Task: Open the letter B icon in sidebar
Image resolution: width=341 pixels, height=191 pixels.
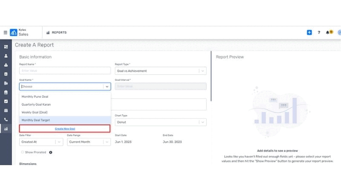Action: [6, 74]
